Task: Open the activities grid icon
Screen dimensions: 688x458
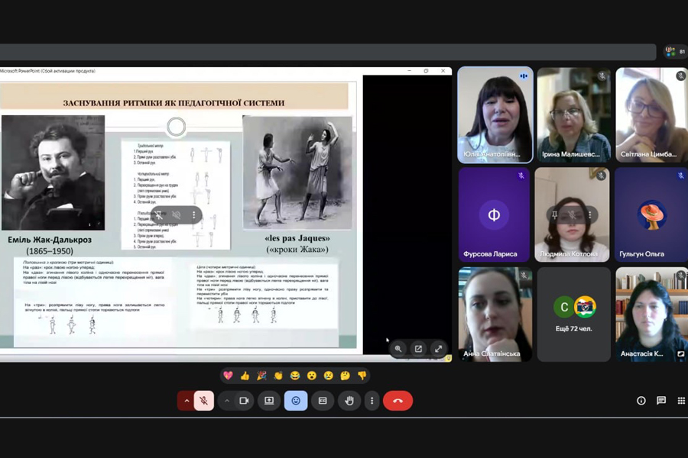Action: pyautogui.click(x=681, y=401)
